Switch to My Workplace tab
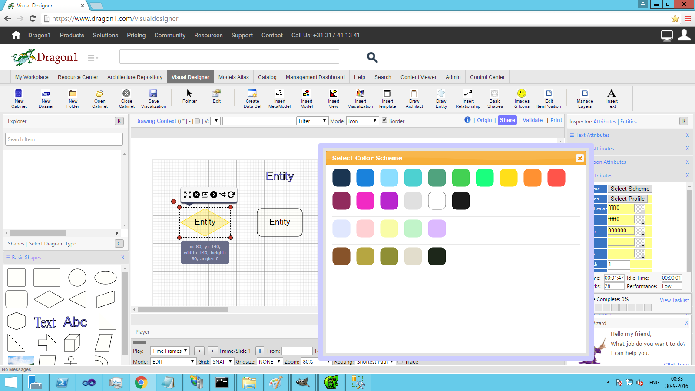This screenshot has height=391, width=695. 32,77
